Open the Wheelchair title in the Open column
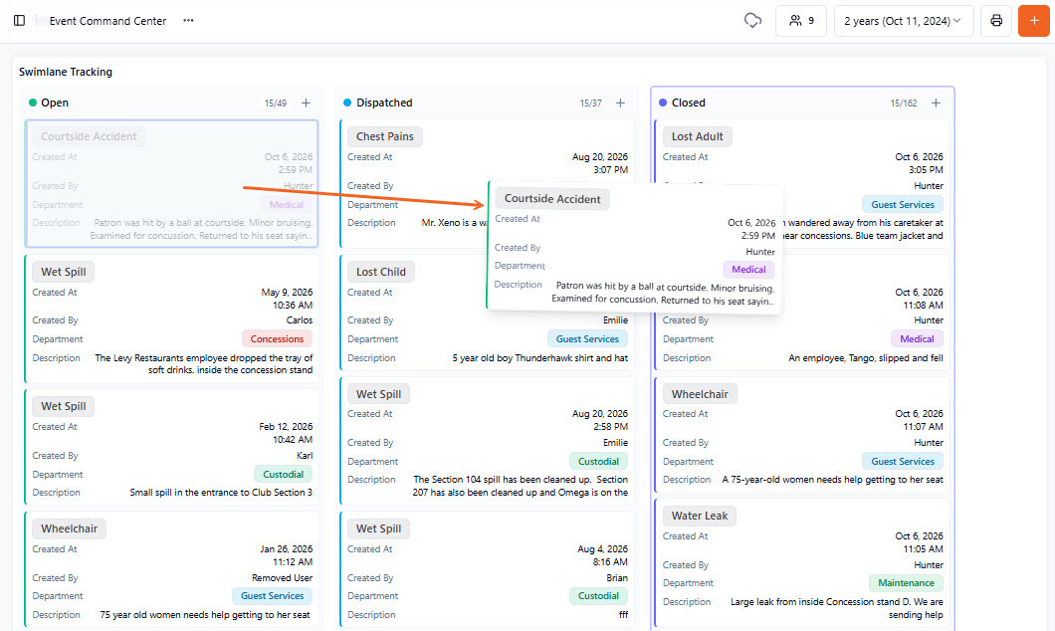 70,528
